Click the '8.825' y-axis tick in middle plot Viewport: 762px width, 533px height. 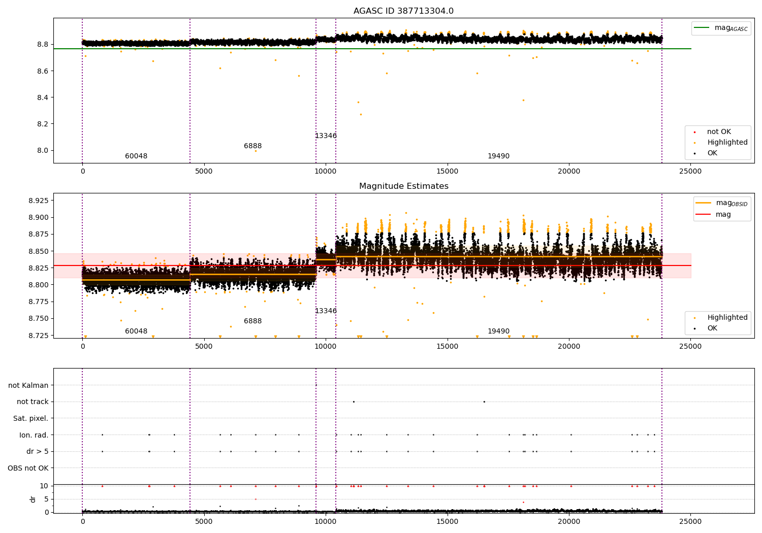39,268
